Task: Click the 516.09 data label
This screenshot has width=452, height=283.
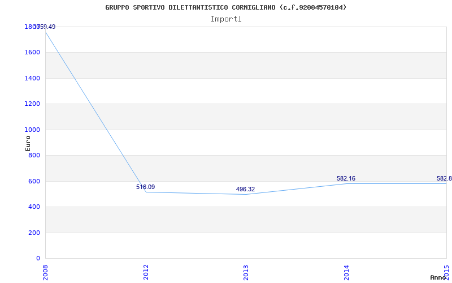Action: click(x=146, y=187)
